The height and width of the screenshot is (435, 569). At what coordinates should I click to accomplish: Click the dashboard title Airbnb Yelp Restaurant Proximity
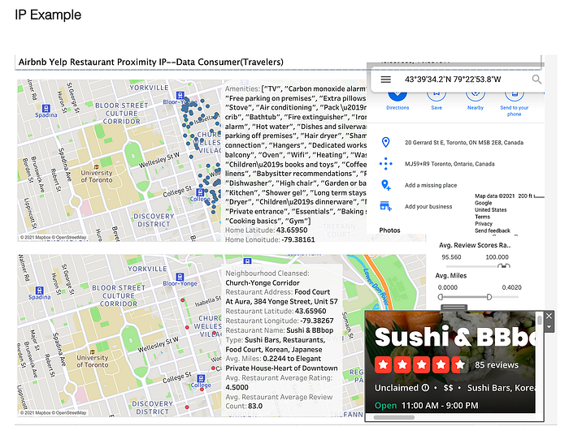[x=150, y=62]
